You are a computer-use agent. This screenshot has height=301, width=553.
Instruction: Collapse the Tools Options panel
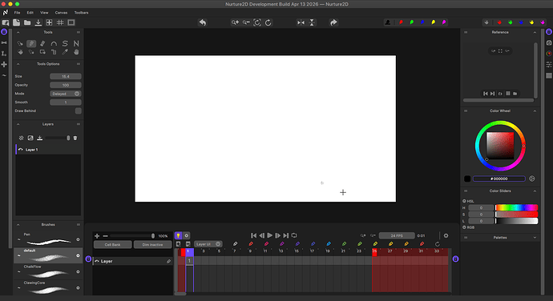click(18, 64)
